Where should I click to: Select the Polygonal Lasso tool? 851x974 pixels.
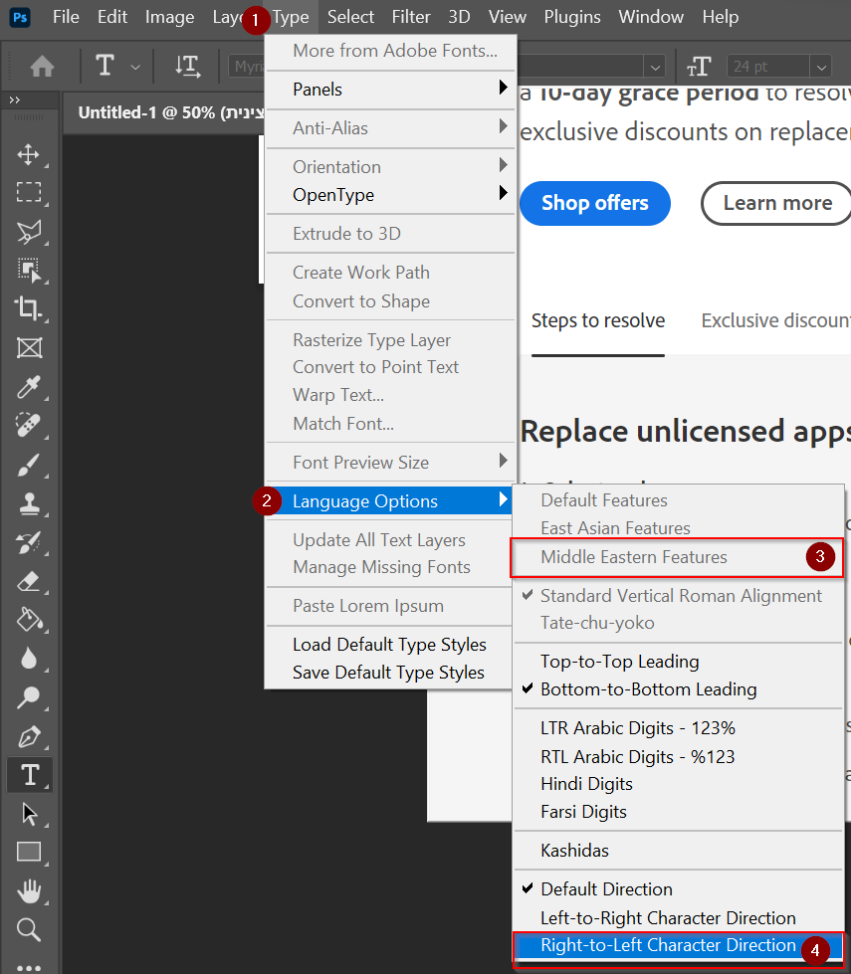[x=29, y=232]
